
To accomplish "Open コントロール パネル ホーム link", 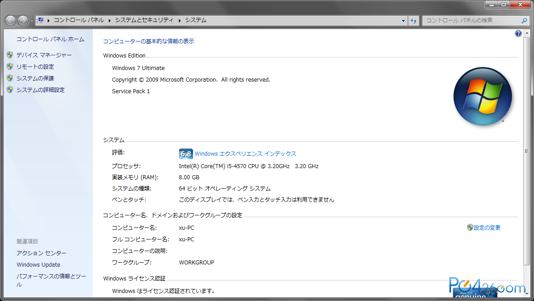I will point(50,39).
